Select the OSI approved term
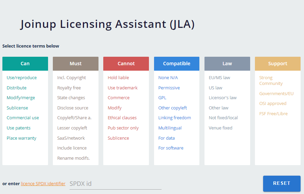The image size is (304, 194). click(273, 104)
